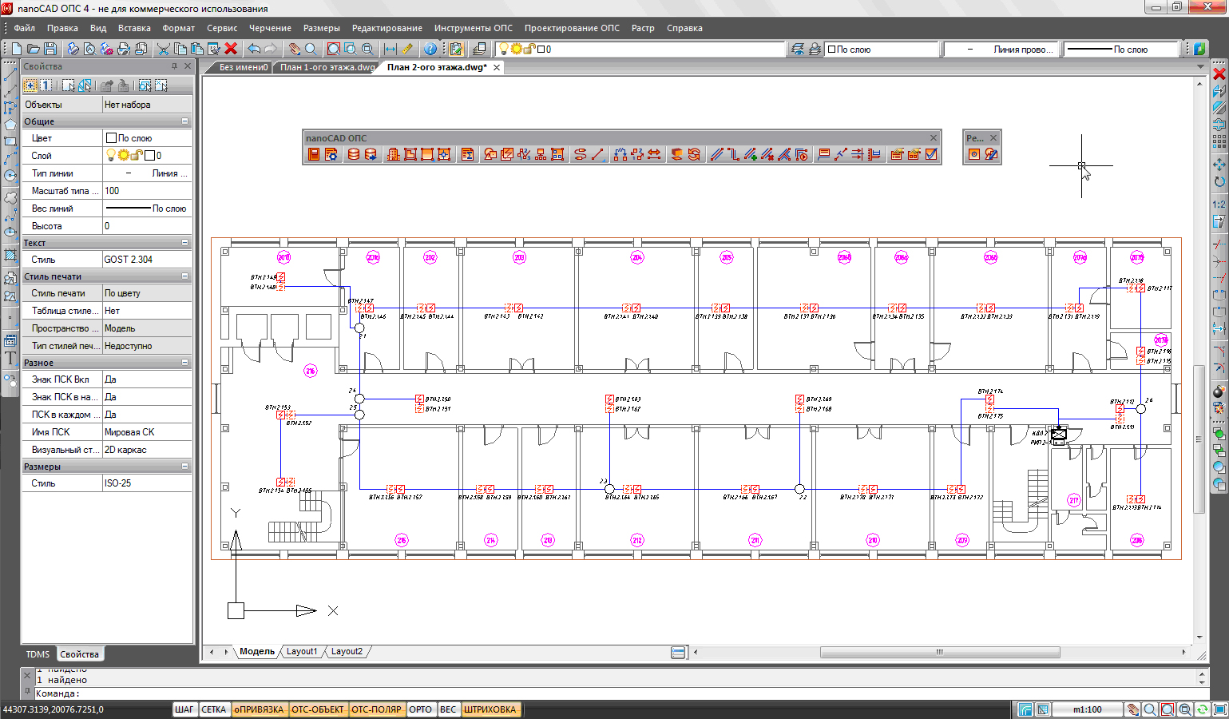Open the building structure icon in the ОПС toolbar

tap(393, 154)
